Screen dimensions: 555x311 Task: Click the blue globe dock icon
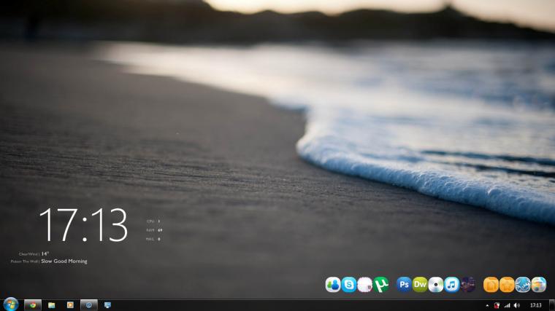[523, 285]
